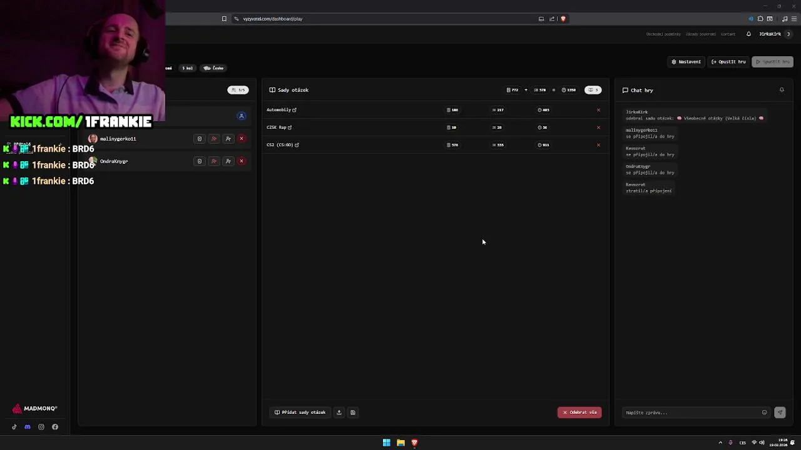This screenshot has height=450, width=801.
Task: Click red user-remove icon for malinygerko11
Action: (214, 139)
